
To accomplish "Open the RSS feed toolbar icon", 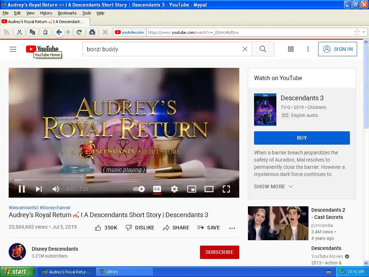I will 6,32.
